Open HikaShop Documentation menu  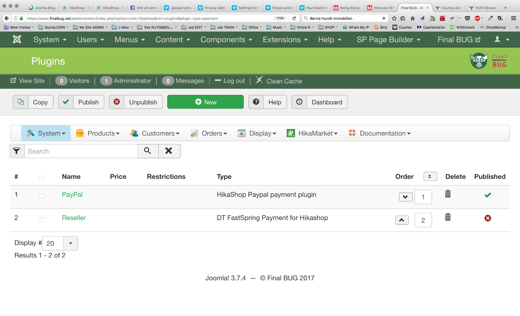[379, 133]
